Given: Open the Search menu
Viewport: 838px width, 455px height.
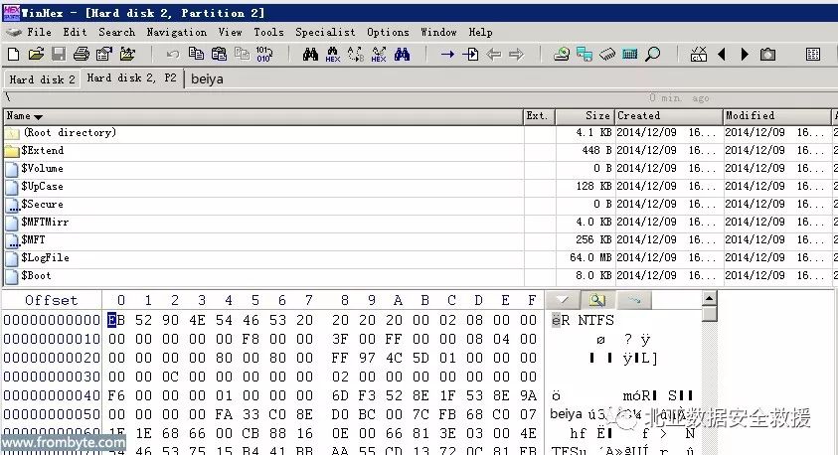Looking at the screenshot, I should coord(116,32).
